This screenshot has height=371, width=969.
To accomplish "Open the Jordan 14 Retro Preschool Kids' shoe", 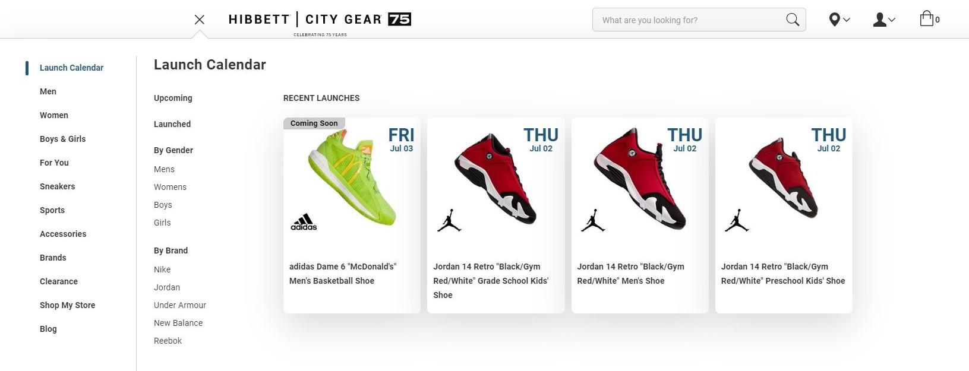I will [x=784, y=215].
